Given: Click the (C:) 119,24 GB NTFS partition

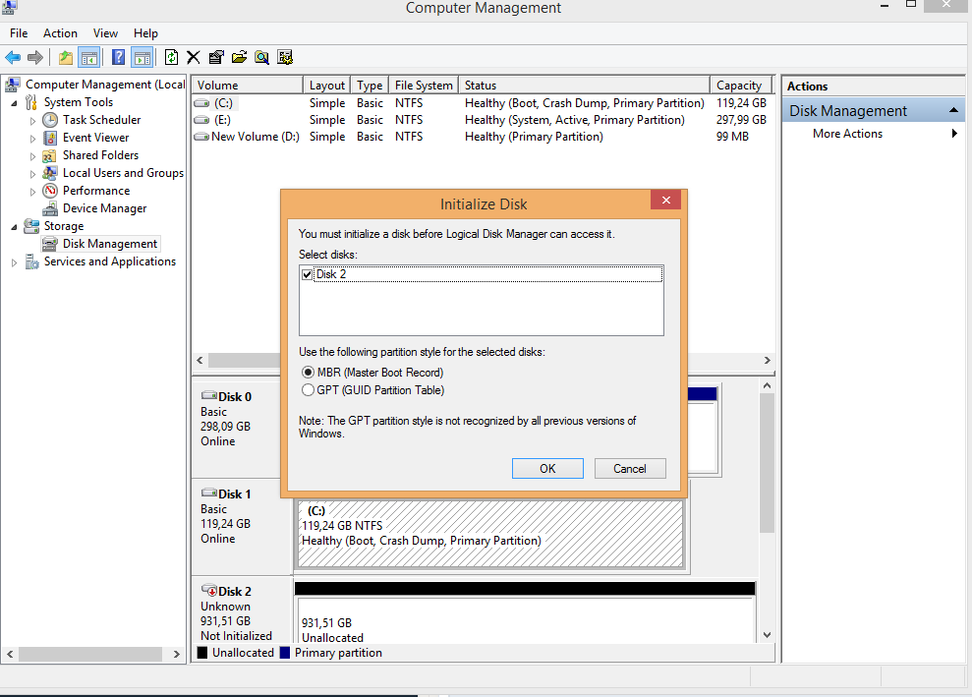Looking at the screenshot, I should tap(490, 533).
